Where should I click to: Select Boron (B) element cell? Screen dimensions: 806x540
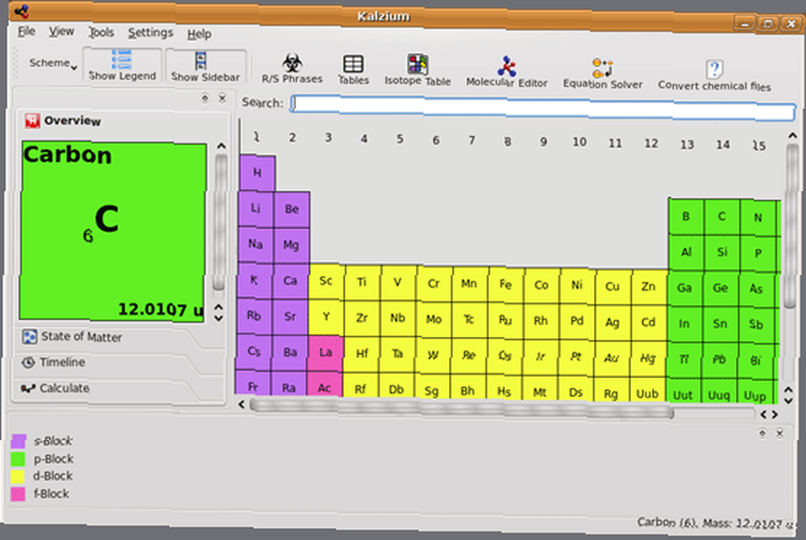click(686, 216)
